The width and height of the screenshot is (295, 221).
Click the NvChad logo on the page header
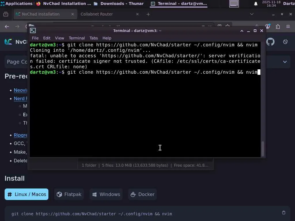tap(8, 42)
